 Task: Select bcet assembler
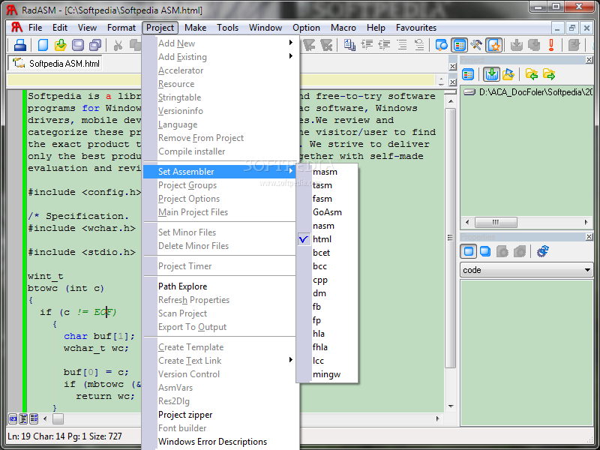327,253
